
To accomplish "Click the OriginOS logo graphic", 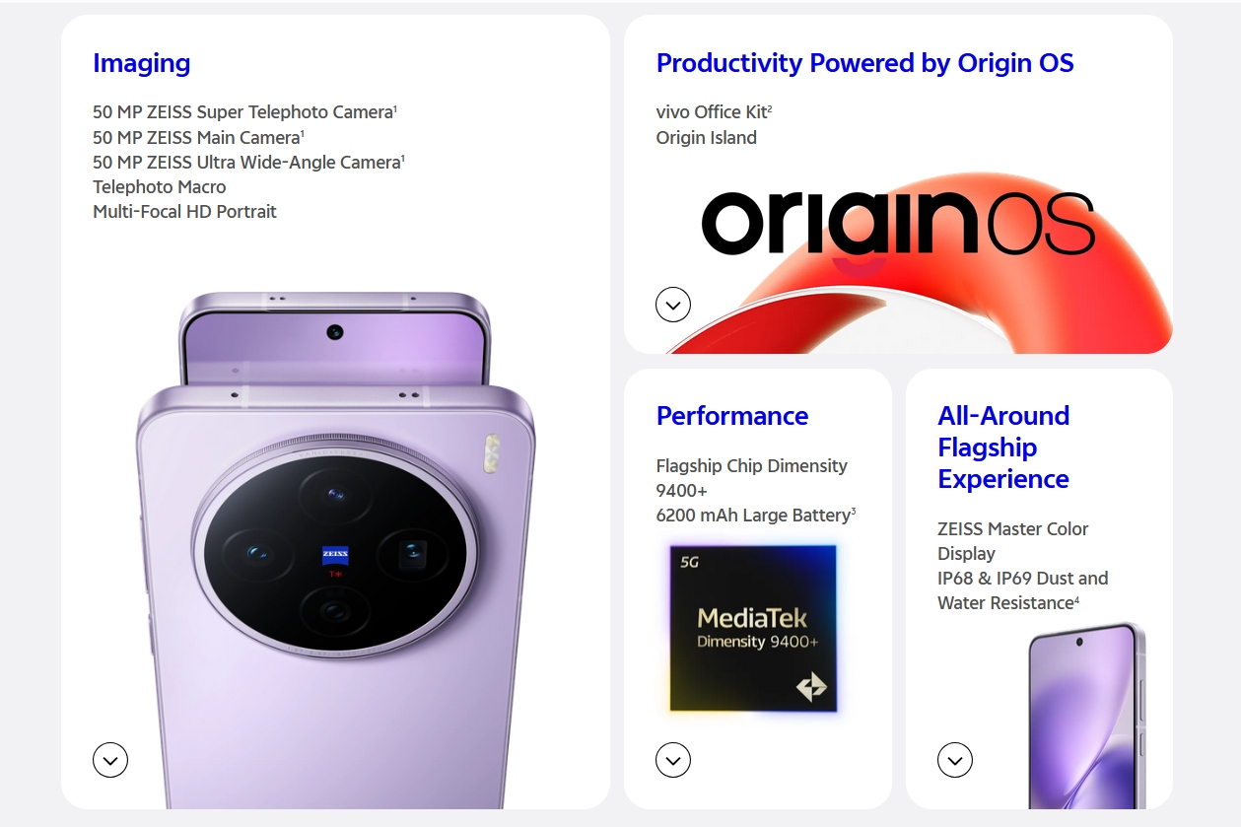I will [898, 224].
